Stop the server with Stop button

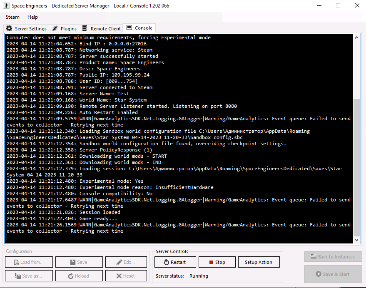[217, 262]
